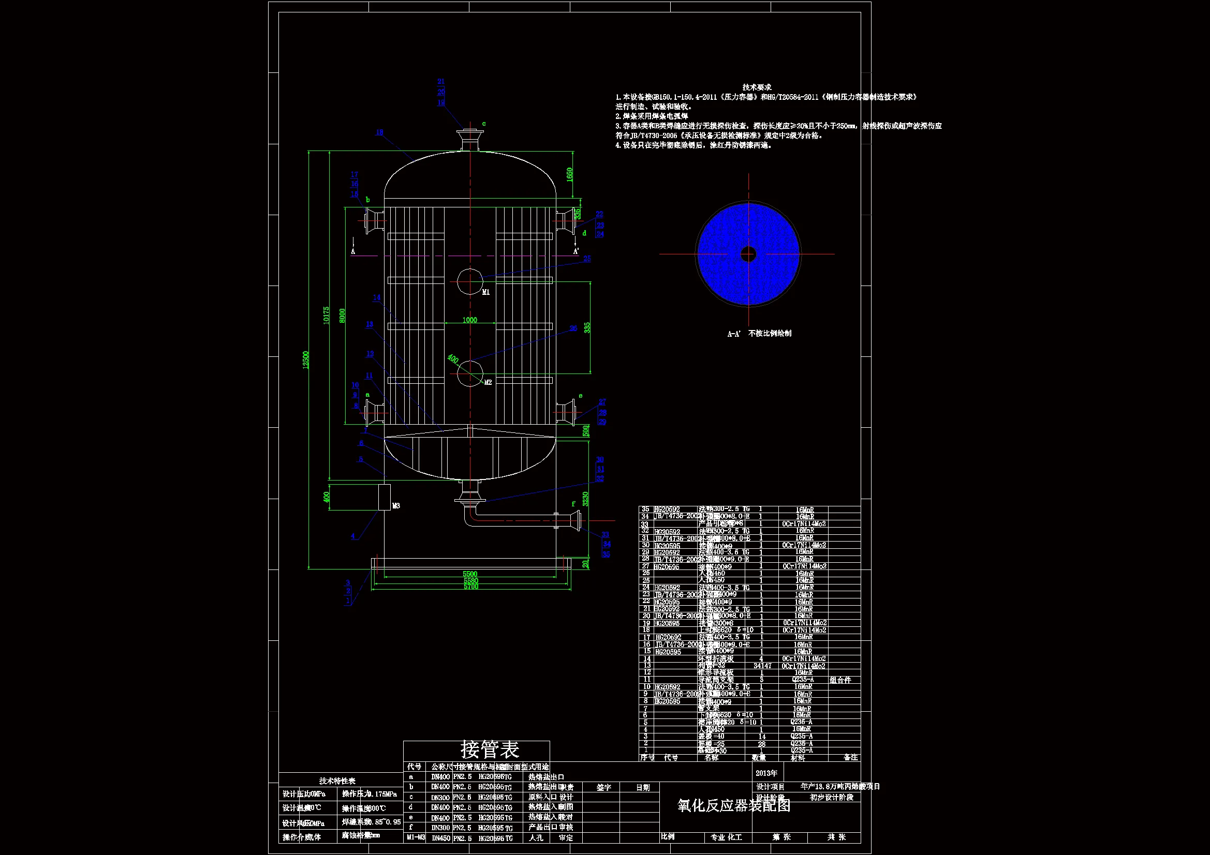1210x855 pixels.
Task: Click the 技术特性表 table header
Action: [x=337, y=781]
